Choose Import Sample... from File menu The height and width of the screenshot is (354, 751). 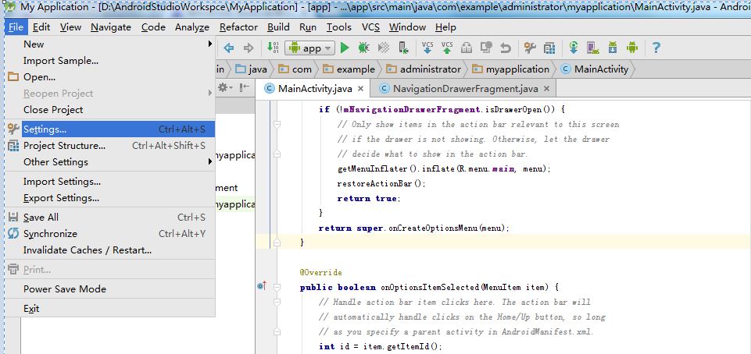109,61
